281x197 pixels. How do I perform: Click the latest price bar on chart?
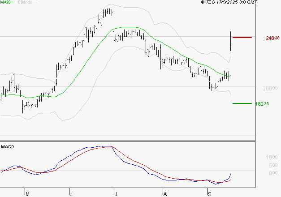coord(230,40)
